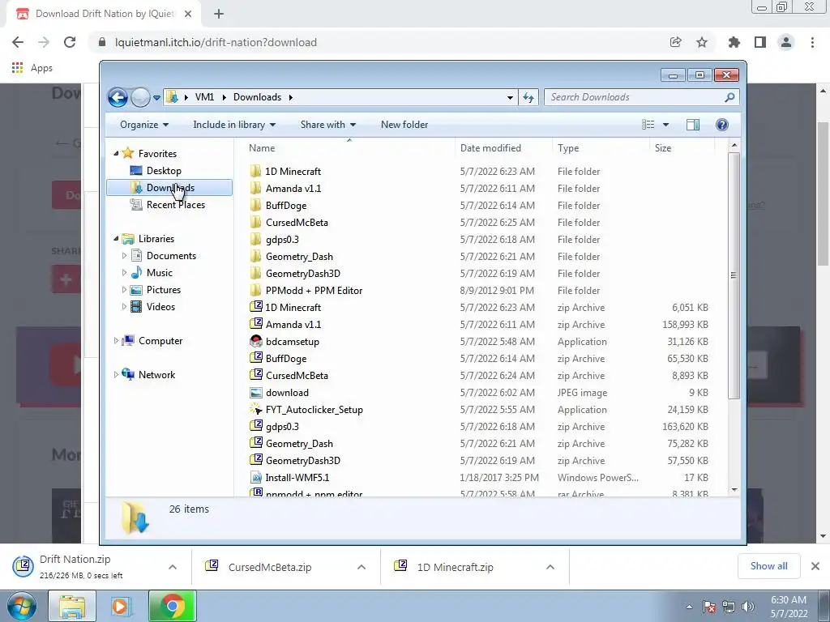Select the download JPEG image icon

(x=255, y=393)
